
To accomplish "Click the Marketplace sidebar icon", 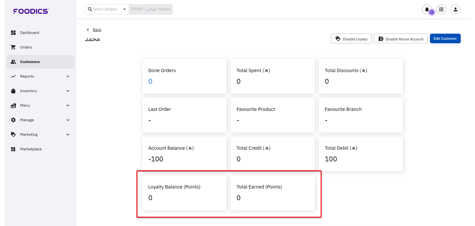I will tap(13, 149).
